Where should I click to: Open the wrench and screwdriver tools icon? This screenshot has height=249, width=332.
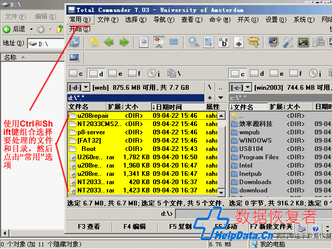pyautogui.click(x=288, y=42)
